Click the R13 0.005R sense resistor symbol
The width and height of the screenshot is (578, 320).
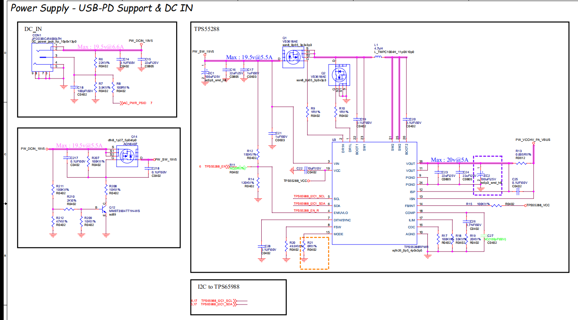point(521,163)
